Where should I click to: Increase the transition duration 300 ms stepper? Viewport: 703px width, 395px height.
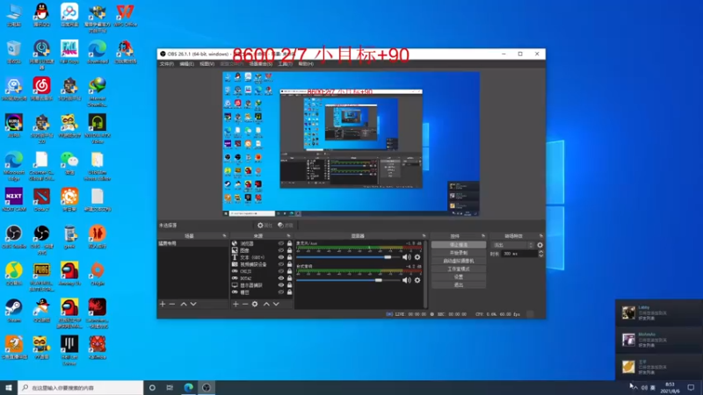540,252
